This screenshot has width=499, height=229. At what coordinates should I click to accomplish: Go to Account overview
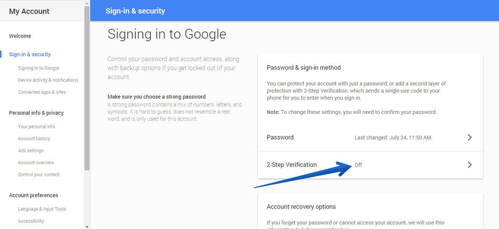pyautogui.click(x=36, y=163)
